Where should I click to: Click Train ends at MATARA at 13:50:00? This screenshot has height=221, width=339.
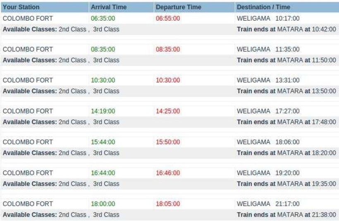click(286, 91)
